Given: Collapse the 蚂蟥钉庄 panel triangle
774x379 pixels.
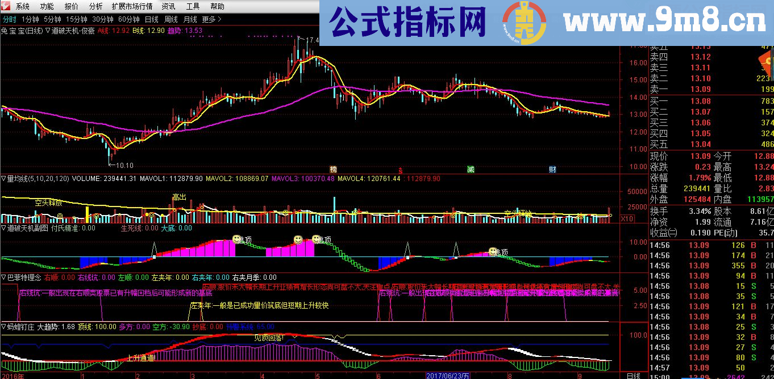Looking at the screenshot, I should pos(4,327).
